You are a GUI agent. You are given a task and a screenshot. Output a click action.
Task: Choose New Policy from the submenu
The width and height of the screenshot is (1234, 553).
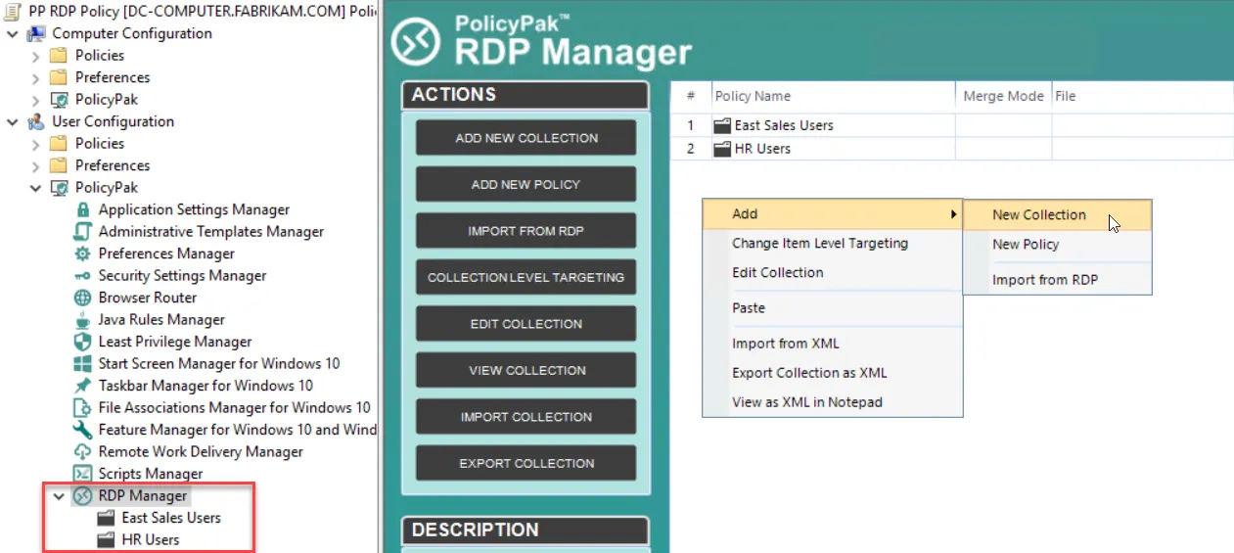click(1058, 245)
